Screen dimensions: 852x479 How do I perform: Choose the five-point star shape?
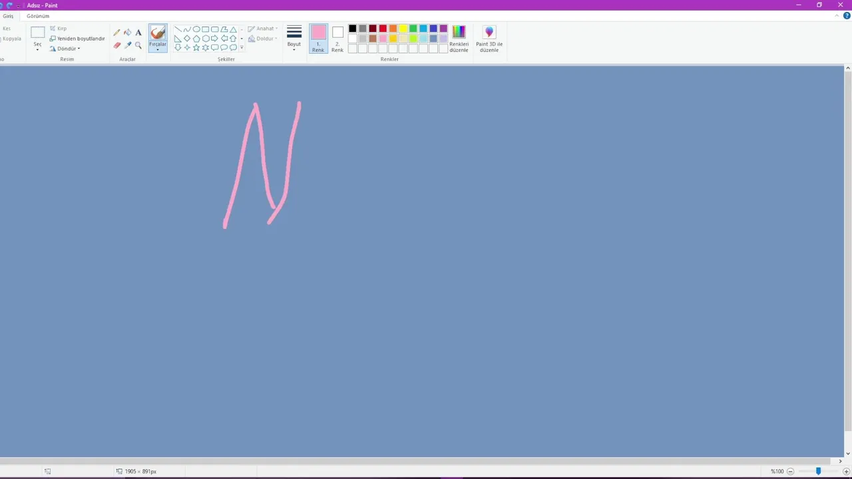196,47
